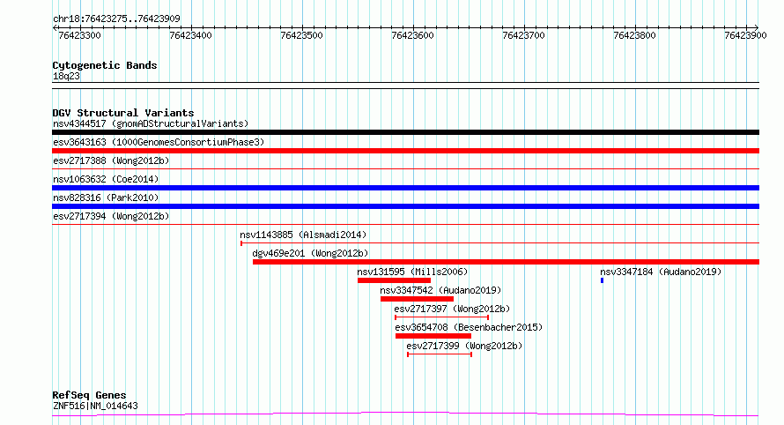
Task: Click the nsv1143885 (Alsmadi2014) label
Action: coord(303,235)
